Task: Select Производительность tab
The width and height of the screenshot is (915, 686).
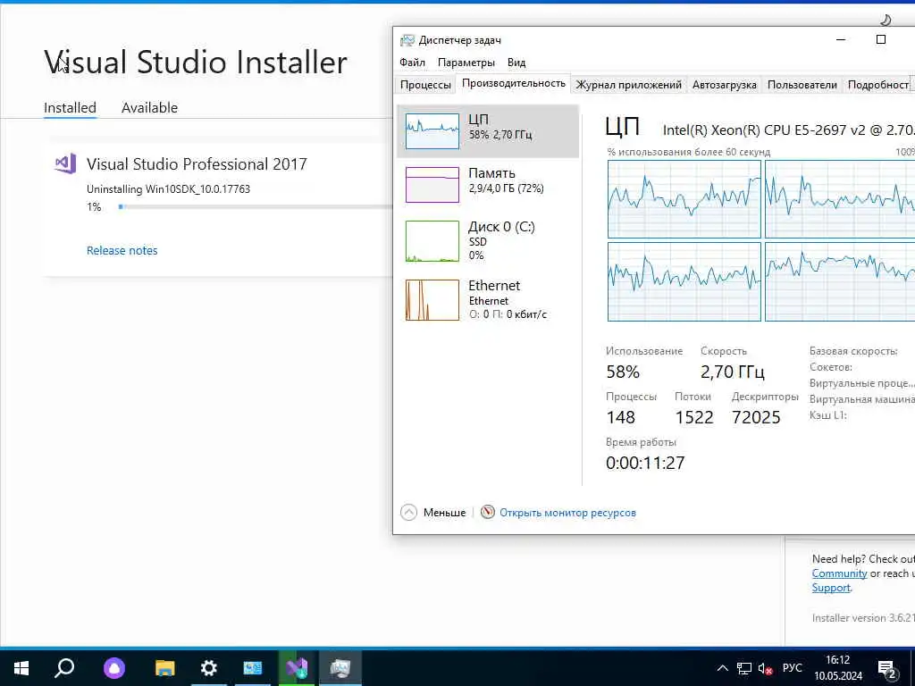Action: pos(514,83)
